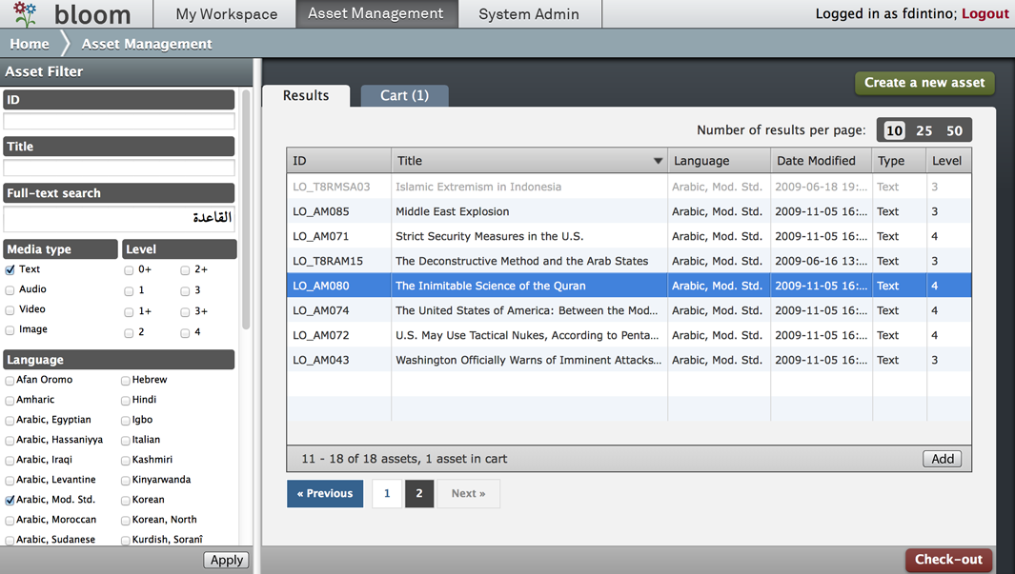Click the Check-out button
Screen dimensions: 1015x574
click(x=947, y=560)
